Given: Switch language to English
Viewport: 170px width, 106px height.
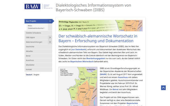Looking at the screenshot, I should coord(37,75).
